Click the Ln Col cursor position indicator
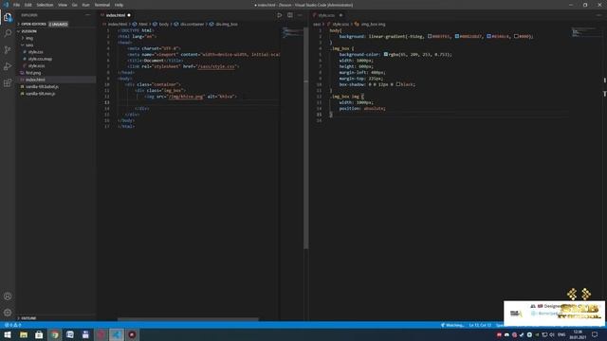The width and height of the screenshot is (607, 341). pyautogui.click(x=480, y=325)
